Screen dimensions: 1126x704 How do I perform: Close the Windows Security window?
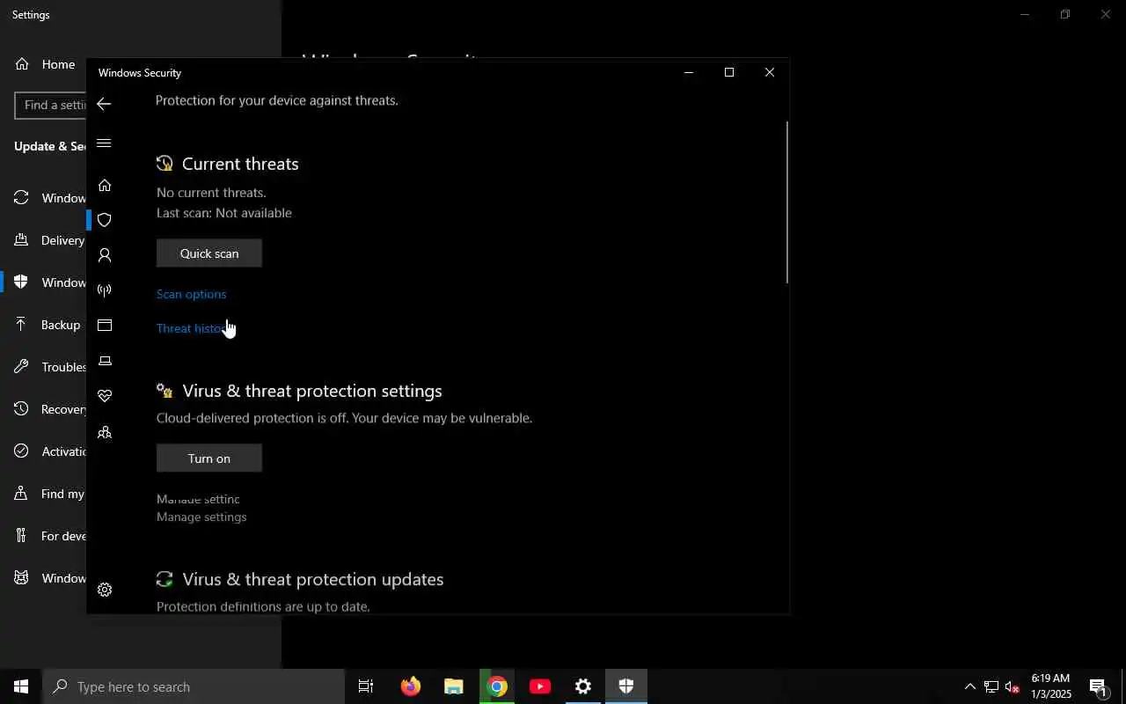[x=770, y=72]
